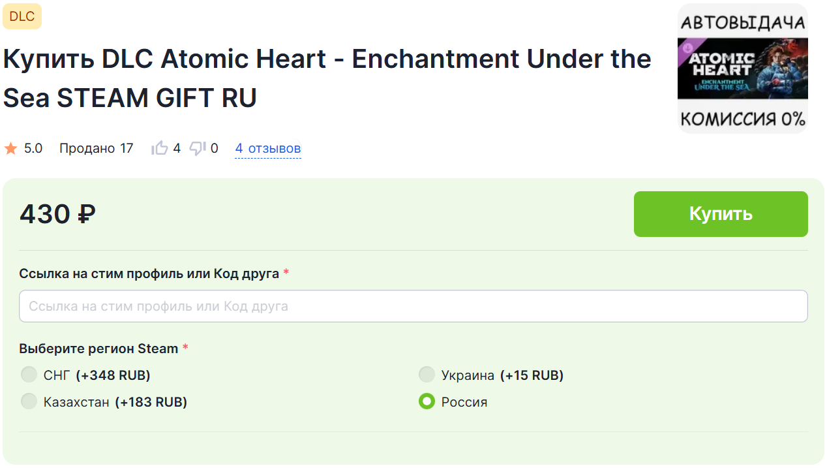827x468 pixels.
Task: Choose Казахстан as Steam region
Action: 29,401
